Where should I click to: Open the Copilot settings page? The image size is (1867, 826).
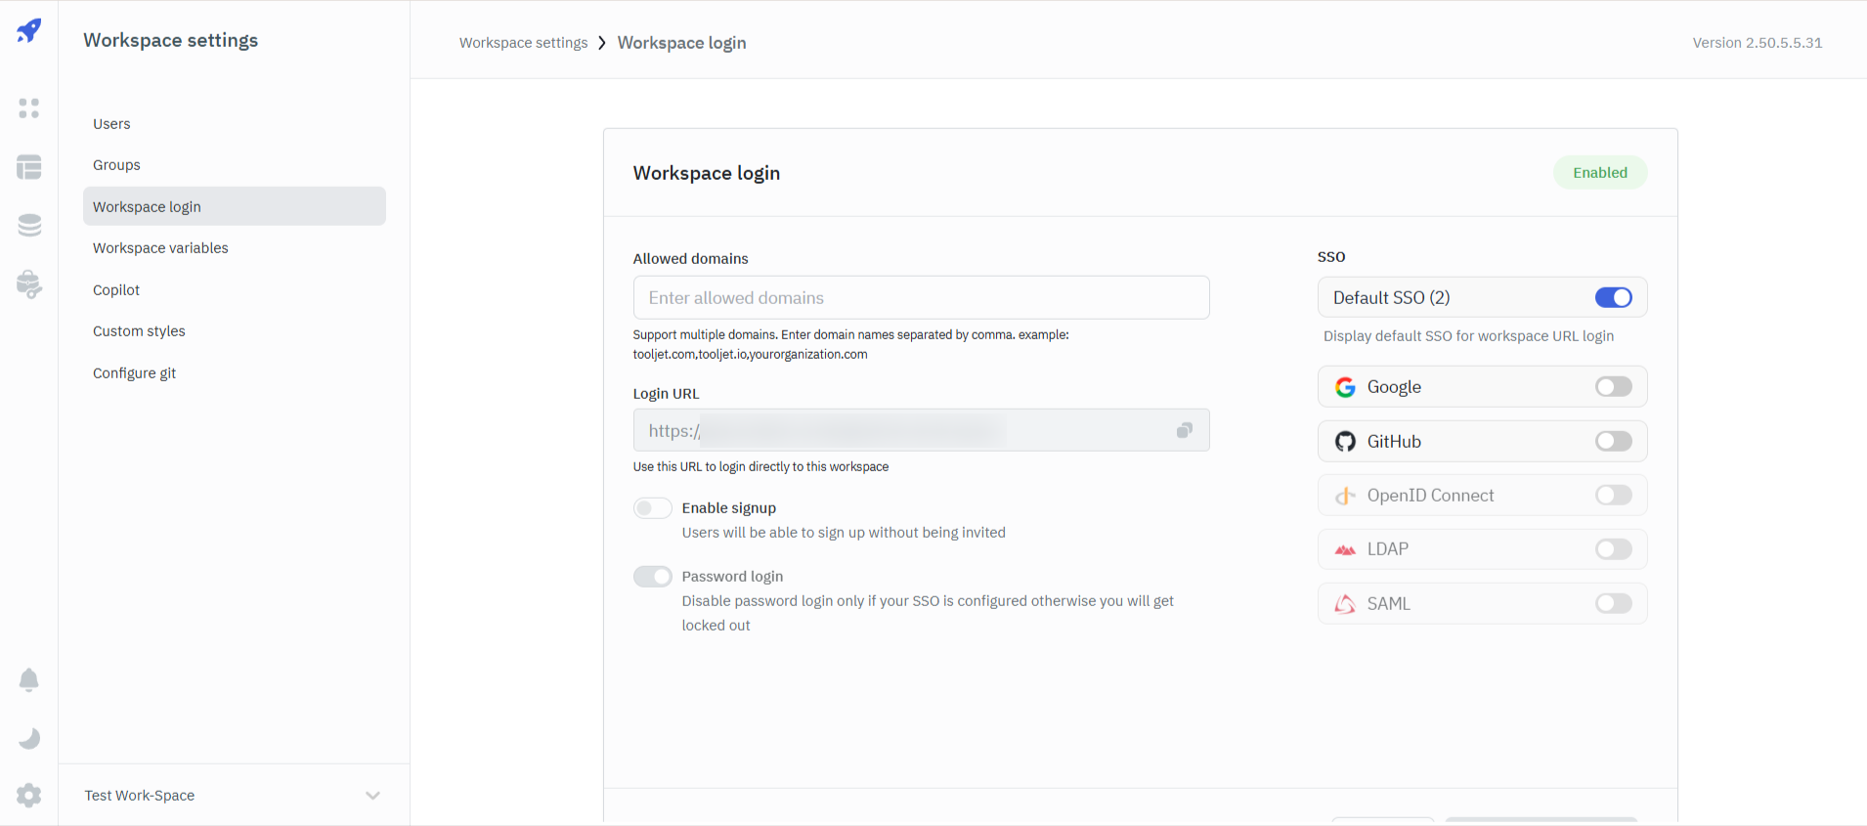click(235, 290)
